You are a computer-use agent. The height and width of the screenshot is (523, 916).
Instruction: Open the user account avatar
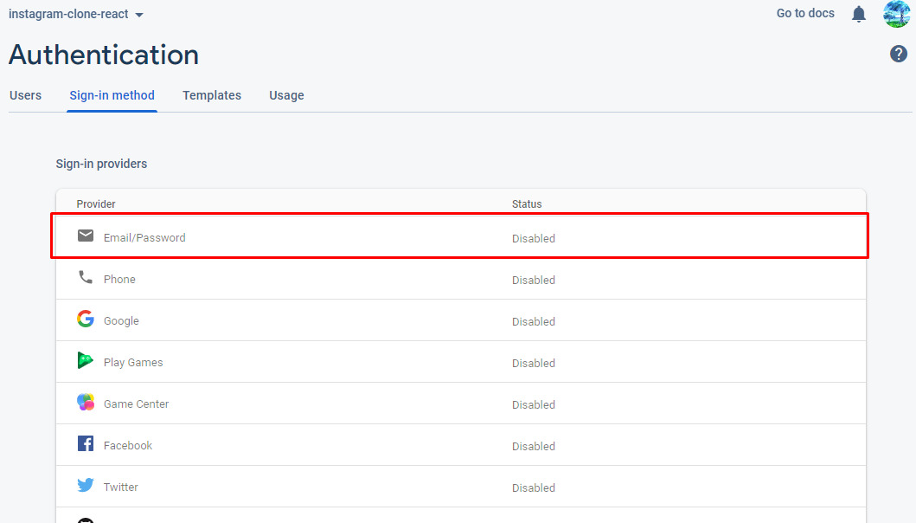896,14
